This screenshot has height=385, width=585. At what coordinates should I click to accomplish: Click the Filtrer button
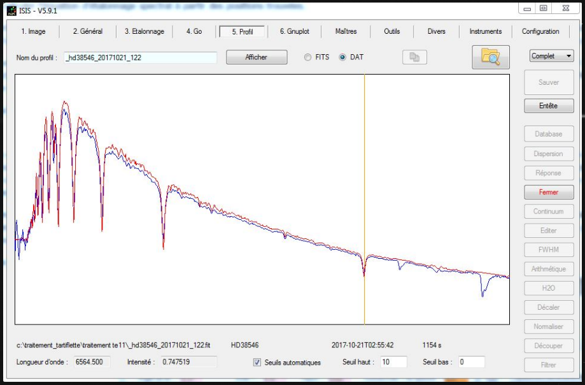[549, 365]
